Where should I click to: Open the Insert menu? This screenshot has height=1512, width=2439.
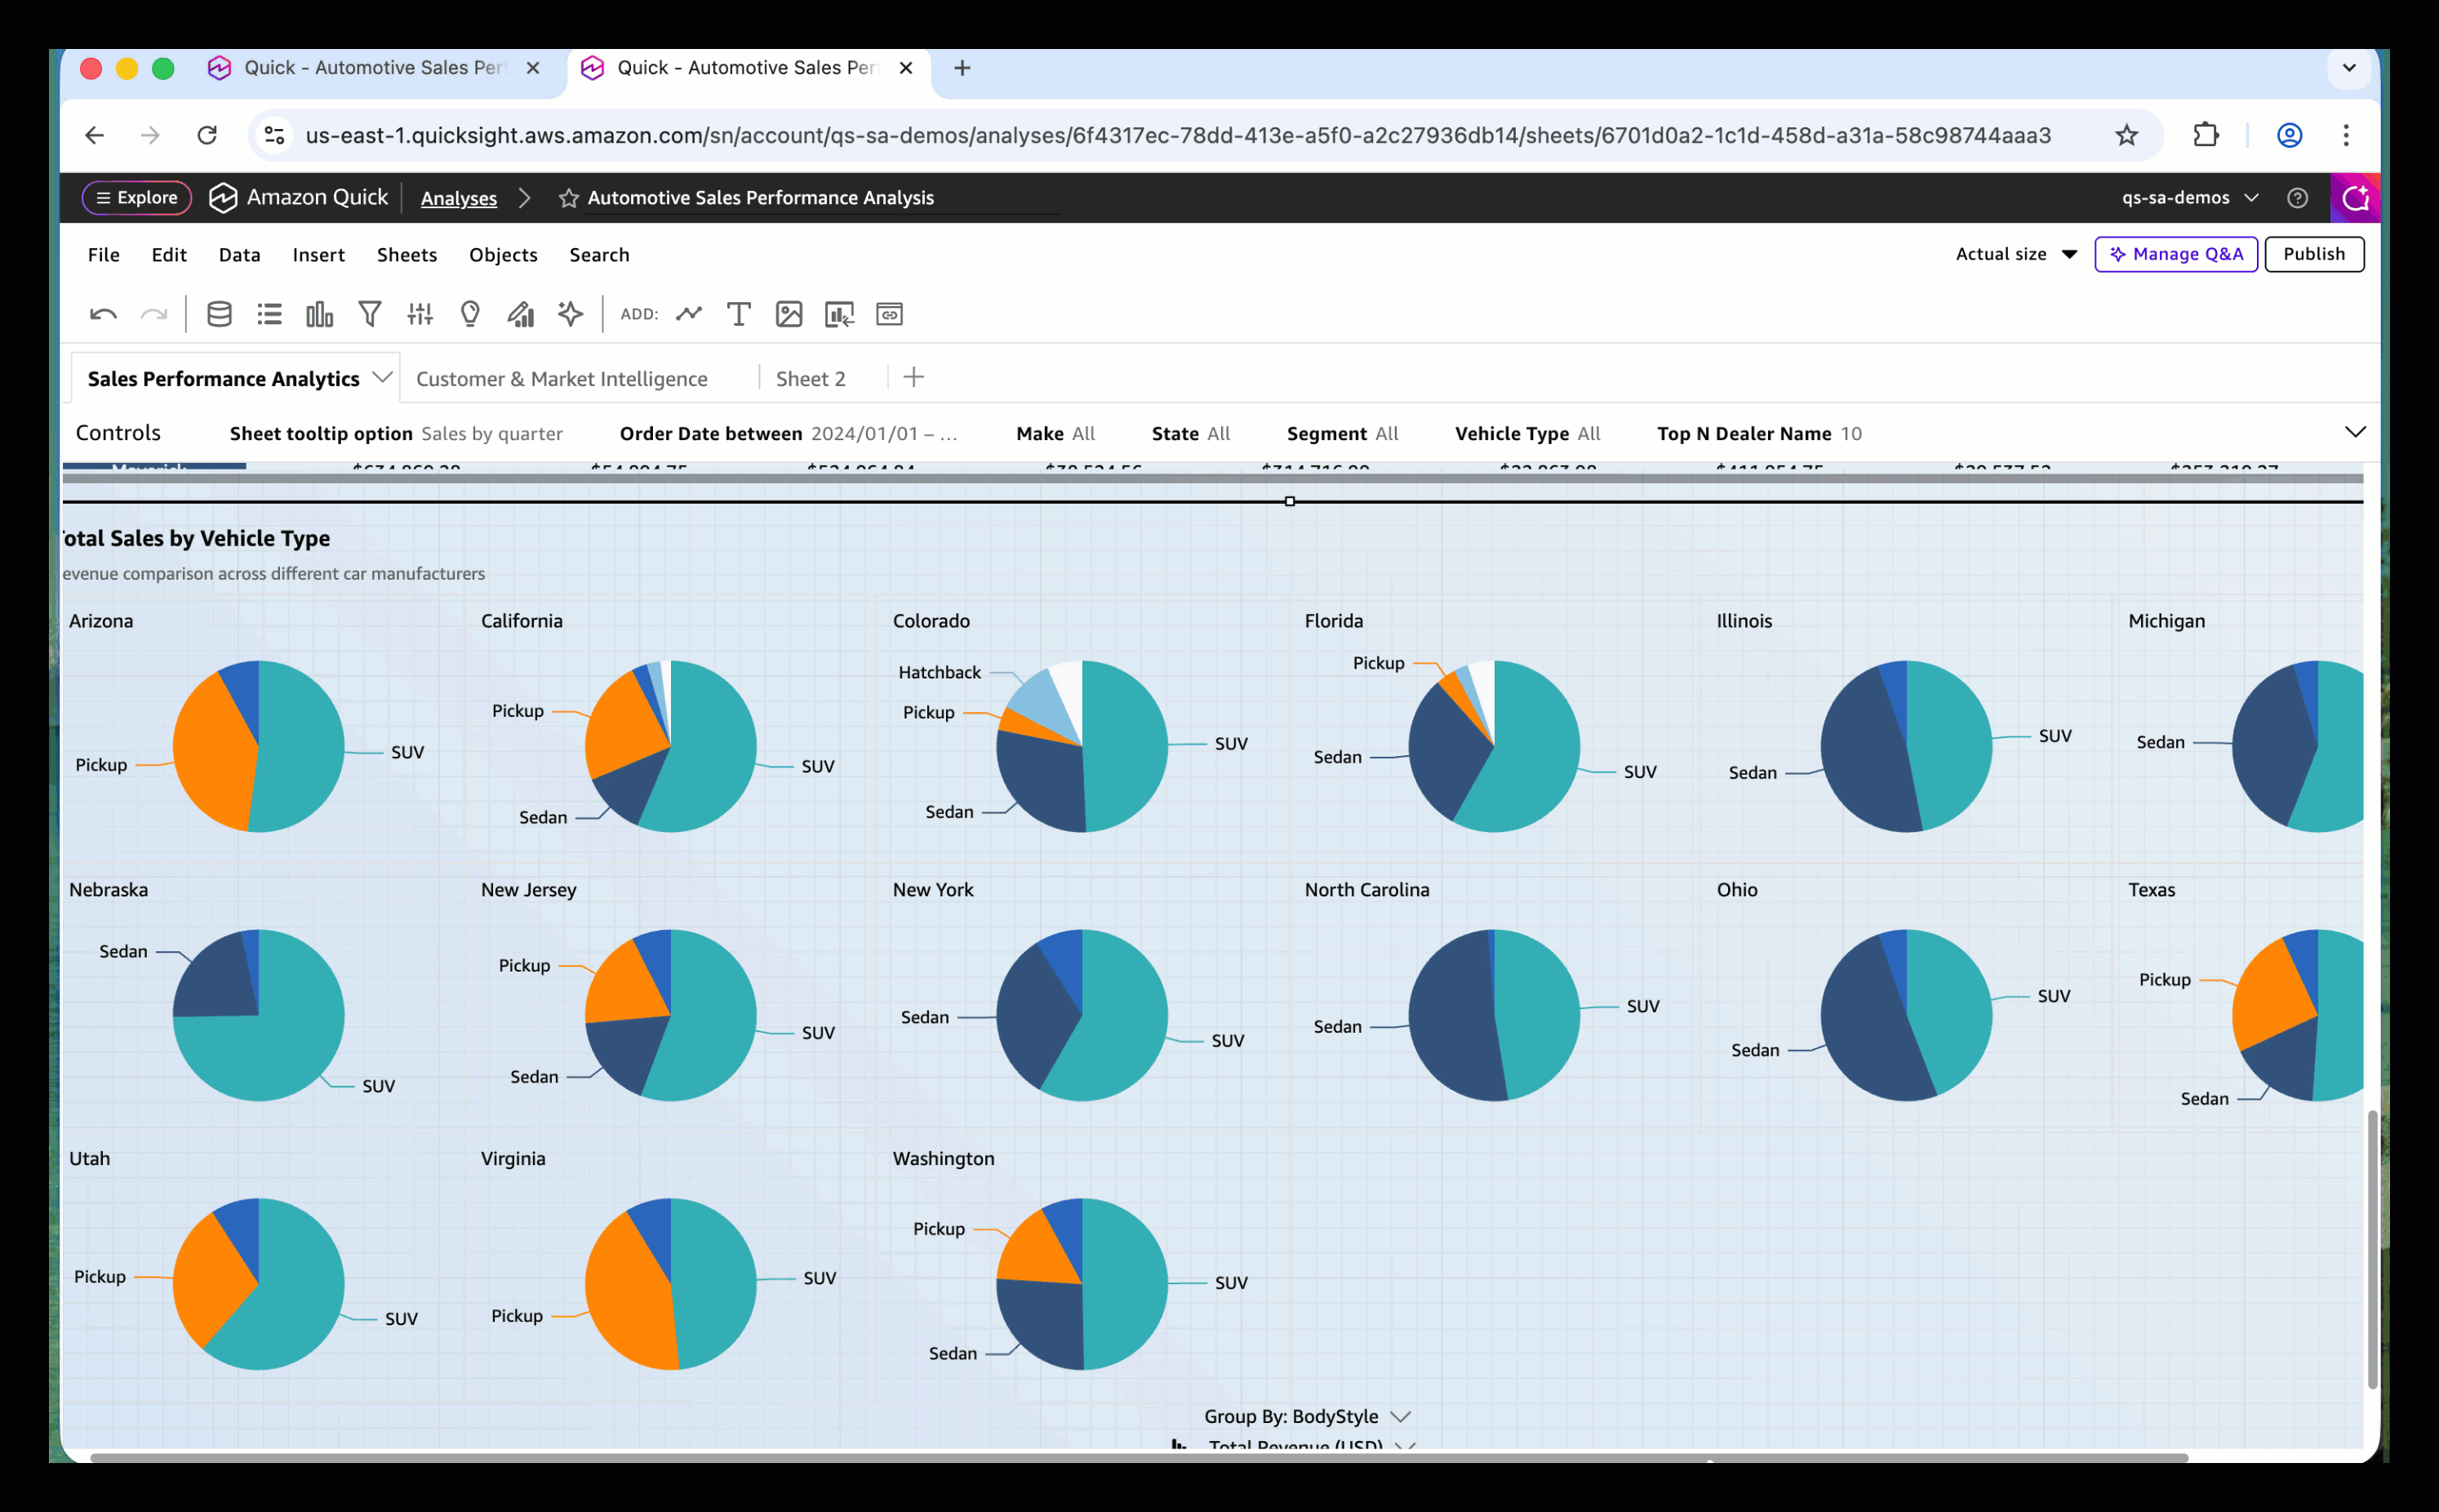tap(318, 255)
